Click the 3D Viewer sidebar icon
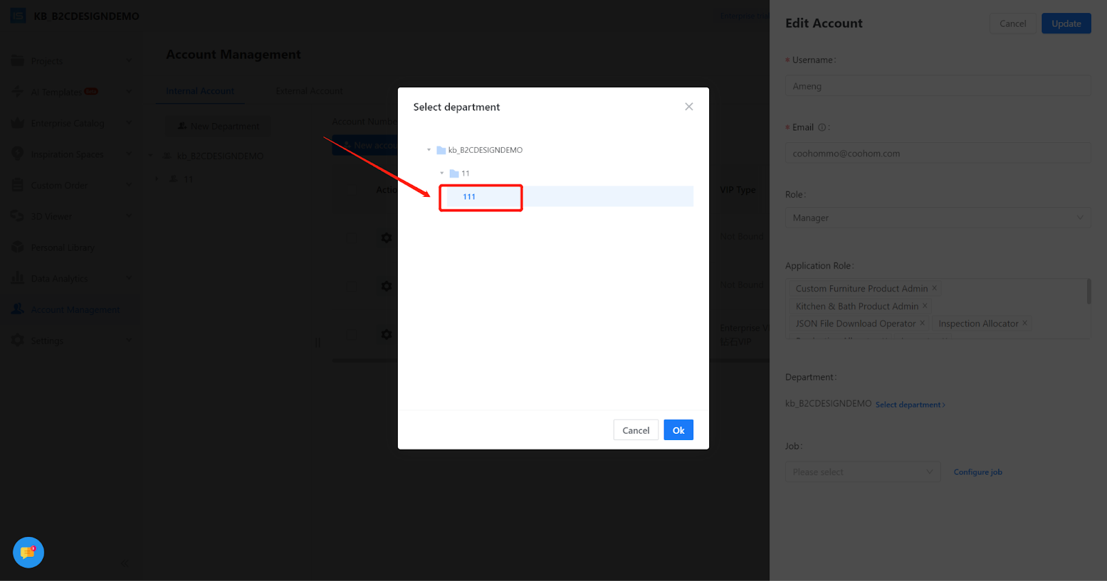The image size is (1107, 581). tap(18, 216)
